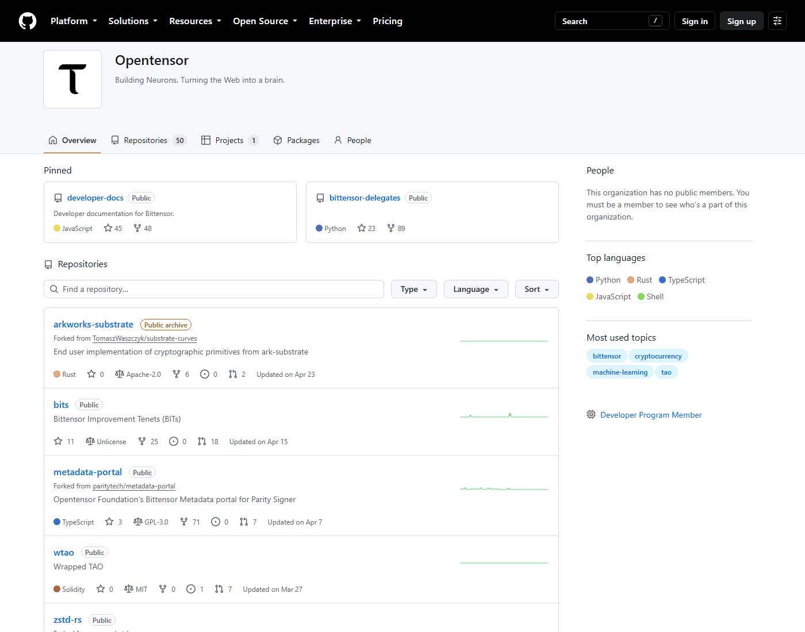The image size is (805, 632).
Task: Open the Opentensor T avatar image
Action: (72, 79)
